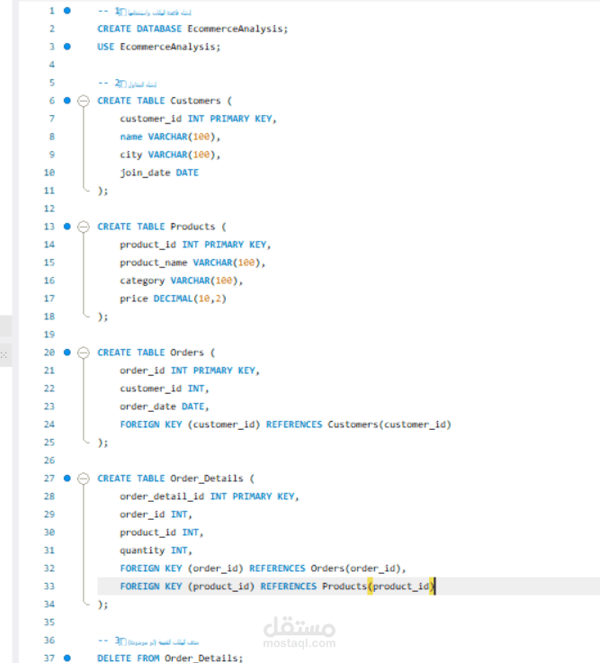Image resolution: width=600 pixels, height=663 pixels.
Task: Collapse the CREATE TABLE Products code block
Action: click(84, 227)
